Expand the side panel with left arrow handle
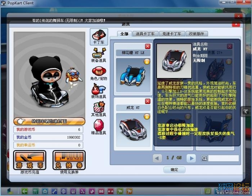252x196 pixels. coord(246,111)
